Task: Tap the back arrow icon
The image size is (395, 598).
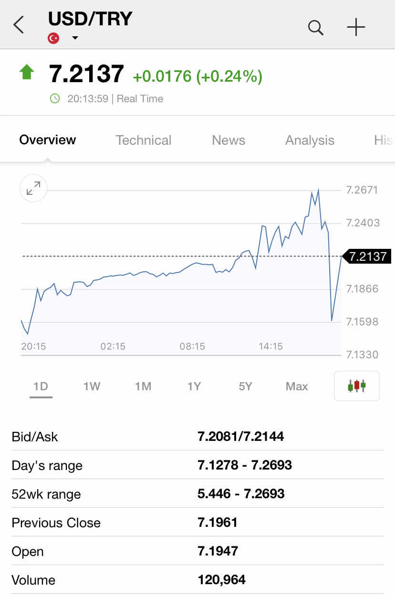Action: pyautogui.click(x=19, y=25)
